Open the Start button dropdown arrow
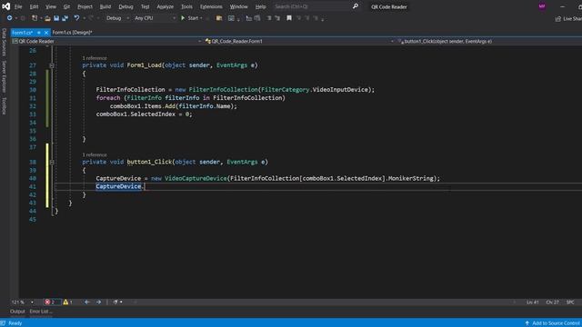 point(201,18)
